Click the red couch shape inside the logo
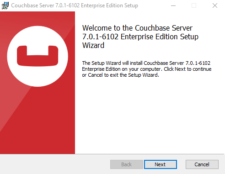Image resolution: width=225 pixels, height=174 pixels. [37, 56]
